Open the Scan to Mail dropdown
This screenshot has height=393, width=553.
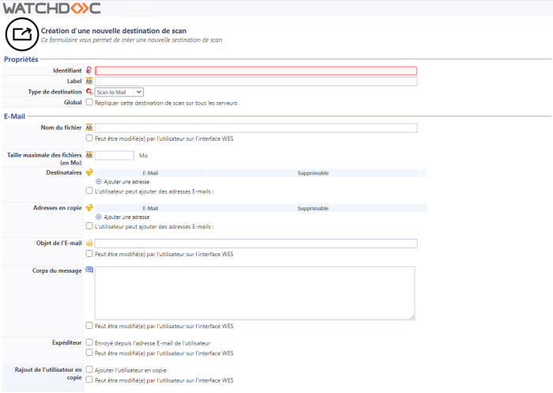[x=119, y=92]
